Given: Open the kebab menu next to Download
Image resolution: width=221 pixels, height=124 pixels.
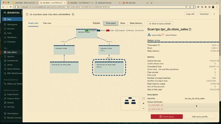Looking at the screenshot, I should [x=214, y=14].
